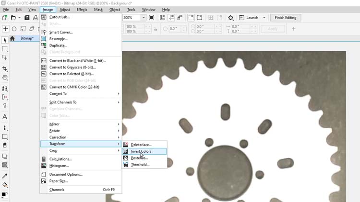360x202 pixels.
Task: Select the Rectangle Mask tool
Action: coord(5,49)
